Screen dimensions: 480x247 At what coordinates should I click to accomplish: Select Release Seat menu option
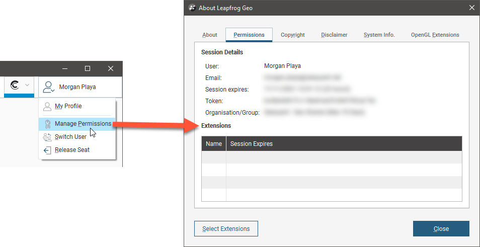(72, 150)
